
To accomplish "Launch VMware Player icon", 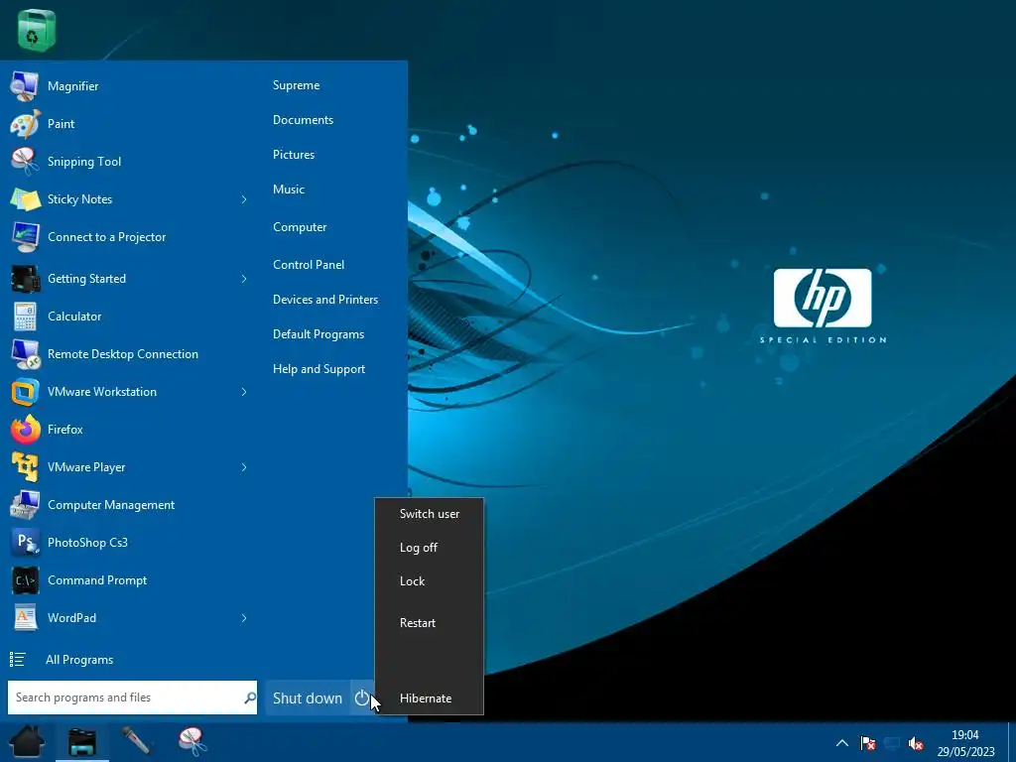I will pos(25,467).
